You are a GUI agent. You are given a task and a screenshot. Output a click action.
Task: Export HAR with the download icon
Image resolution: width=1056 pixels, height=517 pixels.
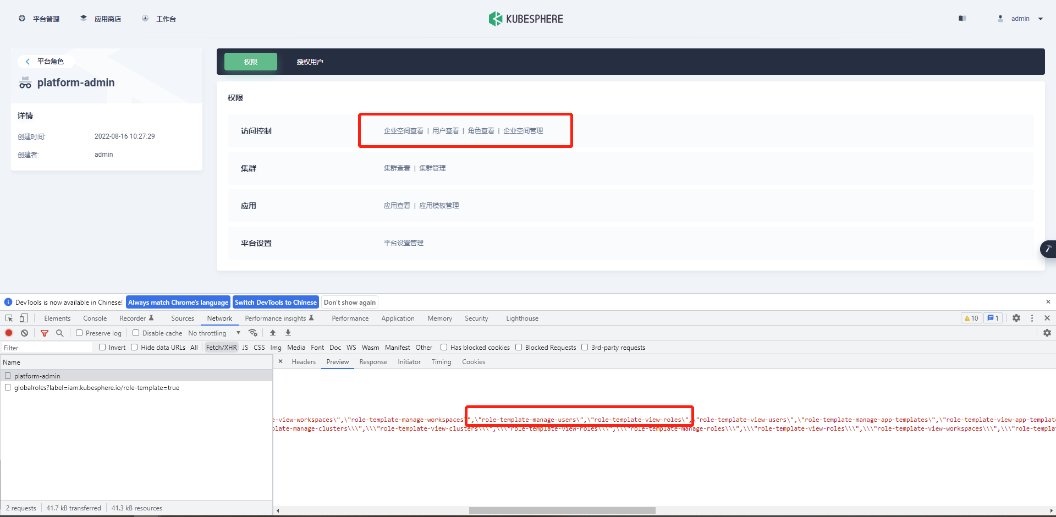tap(288, 333)
